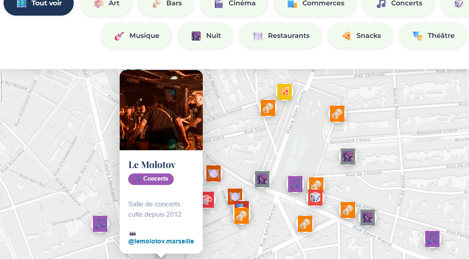Open the art palette marker on map
The width and height of the screenshot is (469, 259).
208,200
